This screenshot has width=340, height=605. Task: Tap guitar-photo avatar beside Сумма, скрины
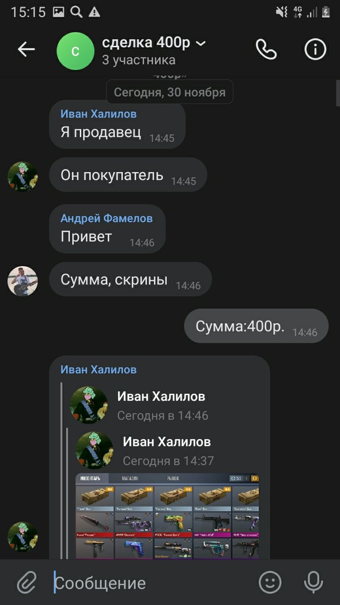point(23,281)
